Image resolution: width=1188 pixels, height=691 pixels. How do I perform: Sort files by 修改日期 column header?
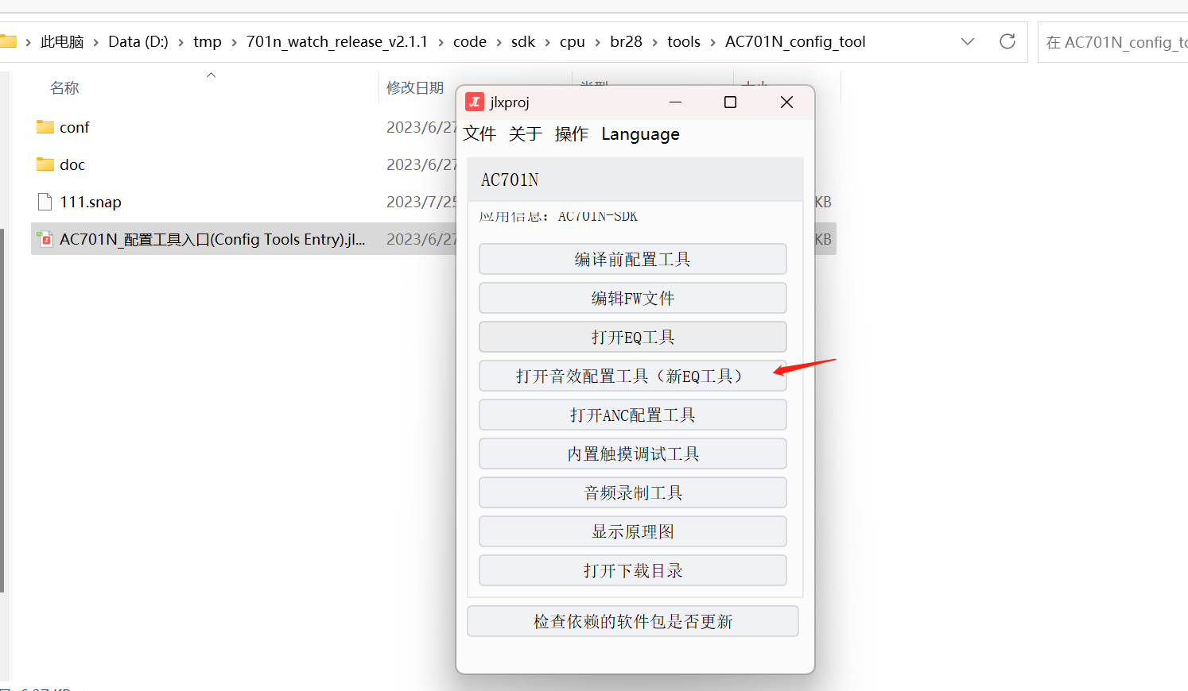(x=415, y=88)
